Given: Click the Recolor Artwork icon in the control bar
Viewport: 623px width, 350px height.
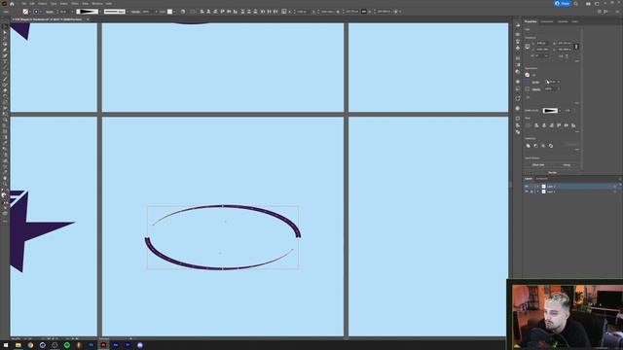Looking at the screenshot, I should point(183,12).
